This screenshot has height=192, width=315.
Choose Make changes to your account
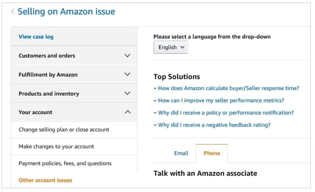pyautogui.click(x=74, y=147)
